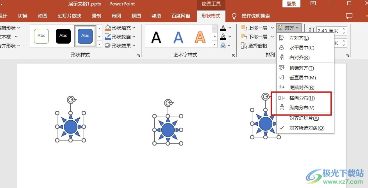This screenshot has width=368, height=188.
Task: Click the 上移一层 bring forward button
Action: coord(255,28)
